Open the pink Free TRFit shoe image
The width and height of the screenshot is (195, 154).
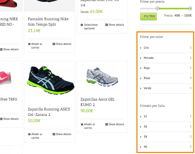point(5,78)
